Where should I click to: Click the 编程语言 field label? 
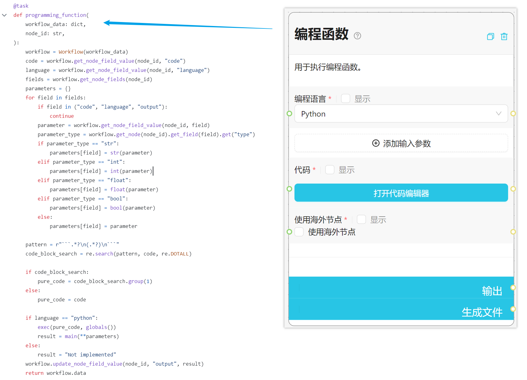click(x=310, y=99)
